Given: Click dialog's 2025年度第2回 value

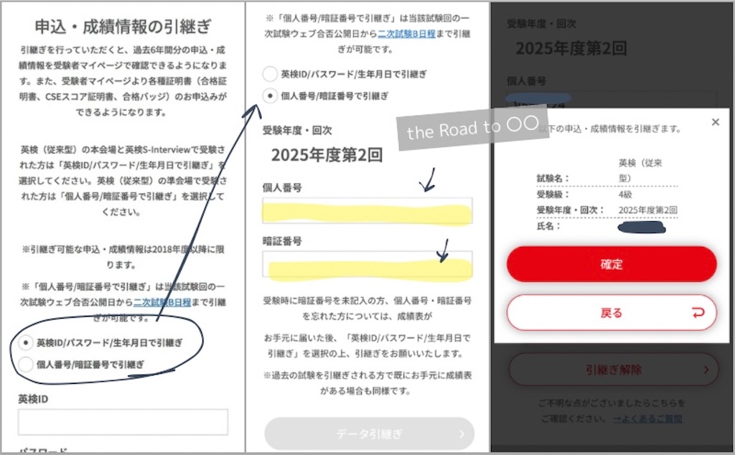Looking at the screenshot, I should pos(648,210).
